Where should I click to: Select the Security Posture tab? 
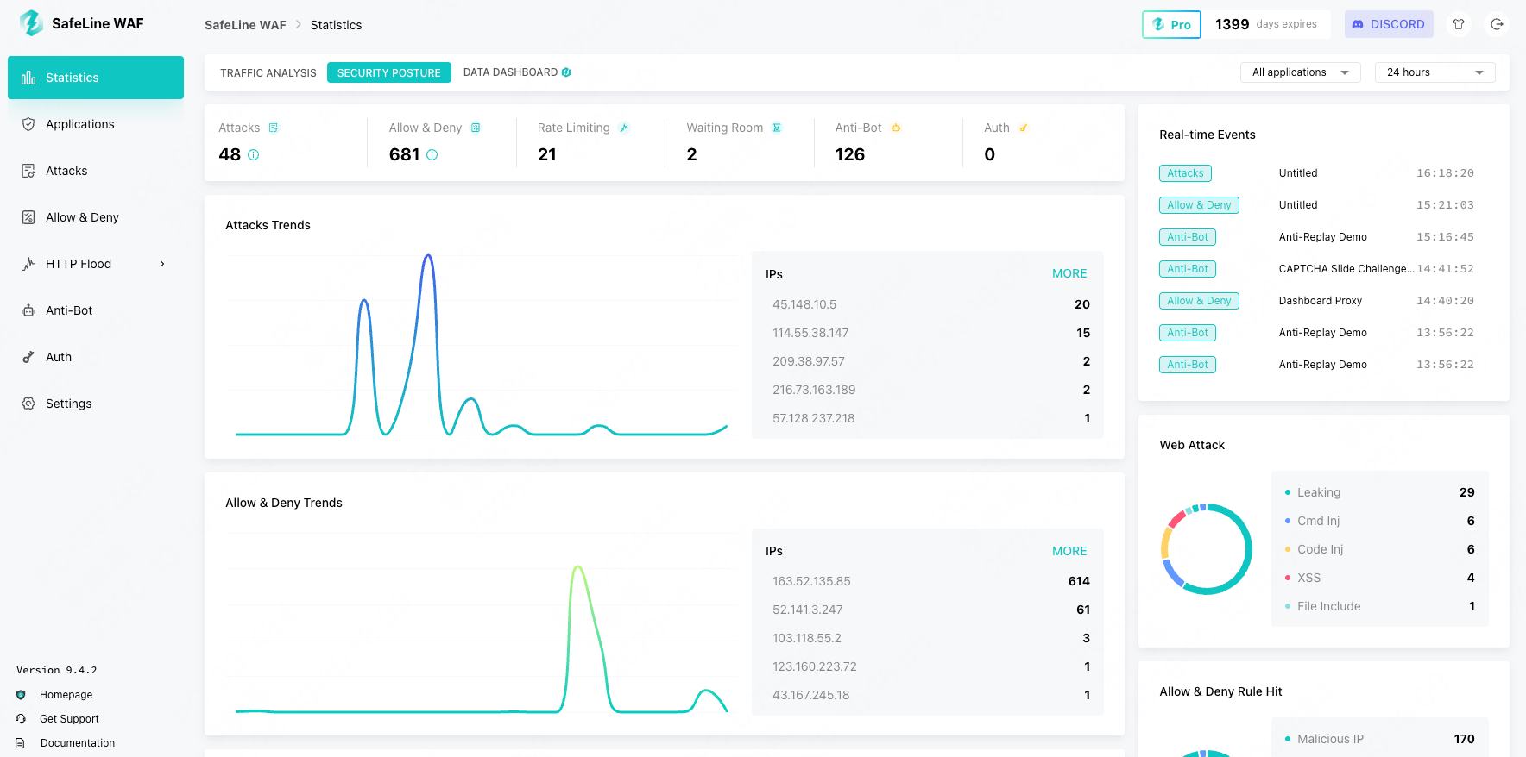[x=389, y=73]
